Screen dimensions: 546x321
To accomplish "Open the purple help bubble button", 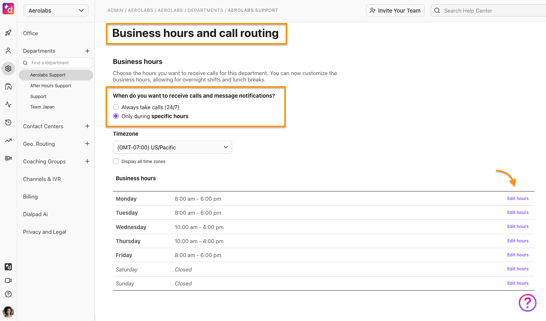I will [x=527, y=303].
